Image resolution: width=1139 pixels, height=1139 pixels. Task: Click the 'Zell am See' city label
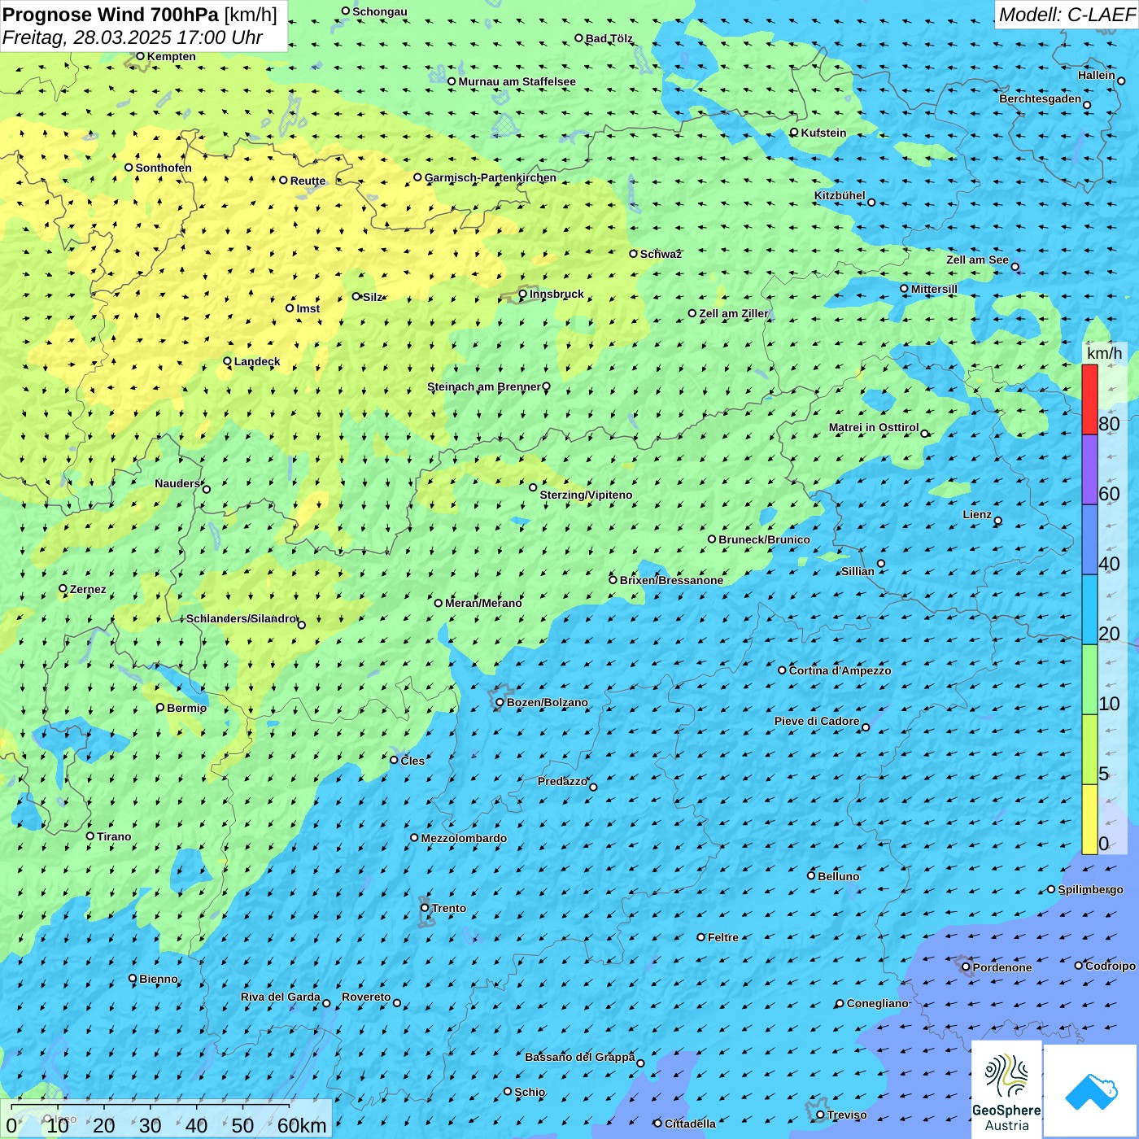click(x=977, y=260)
